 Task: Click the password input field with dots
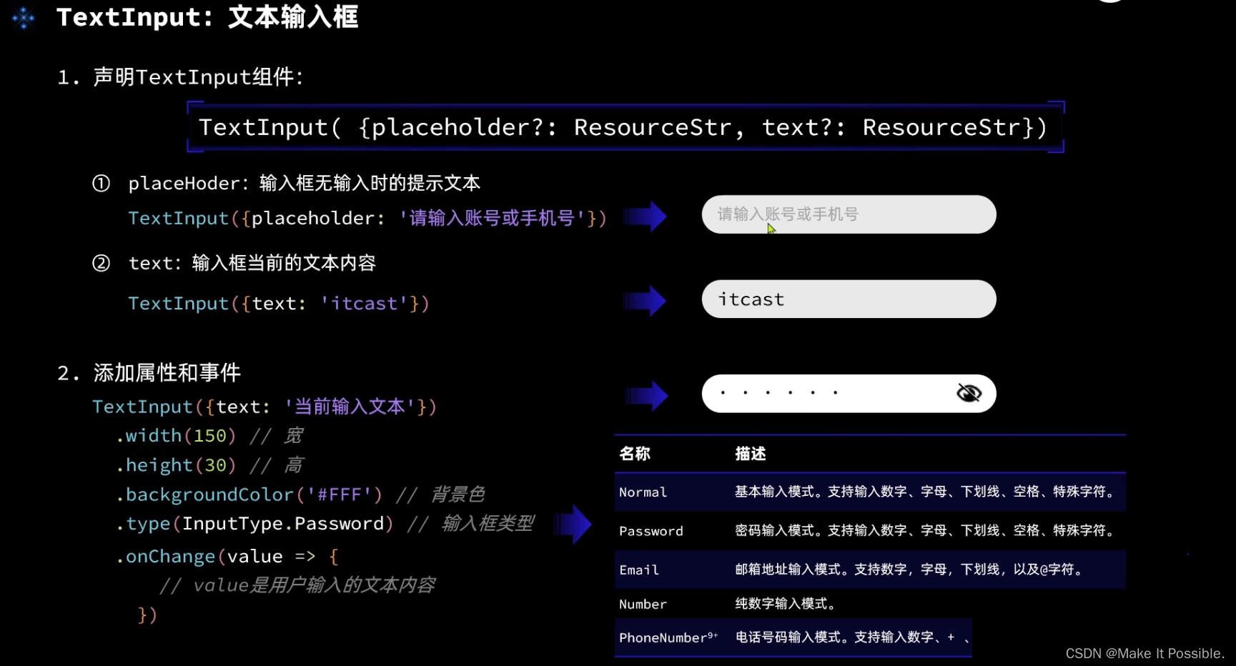click(849, 393)
